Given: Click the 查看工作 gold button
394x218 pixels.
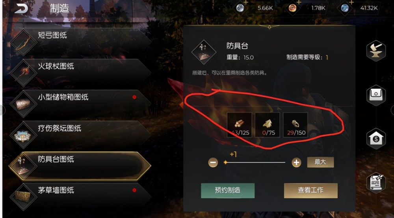Looking at the screenshot, I should [310, 190].
